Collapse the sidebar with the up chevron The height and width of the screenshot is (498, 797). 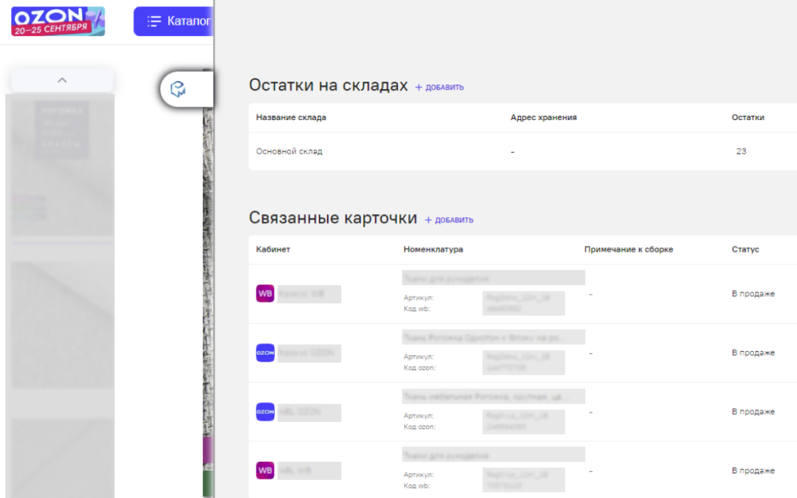click(x=62, y=80)
